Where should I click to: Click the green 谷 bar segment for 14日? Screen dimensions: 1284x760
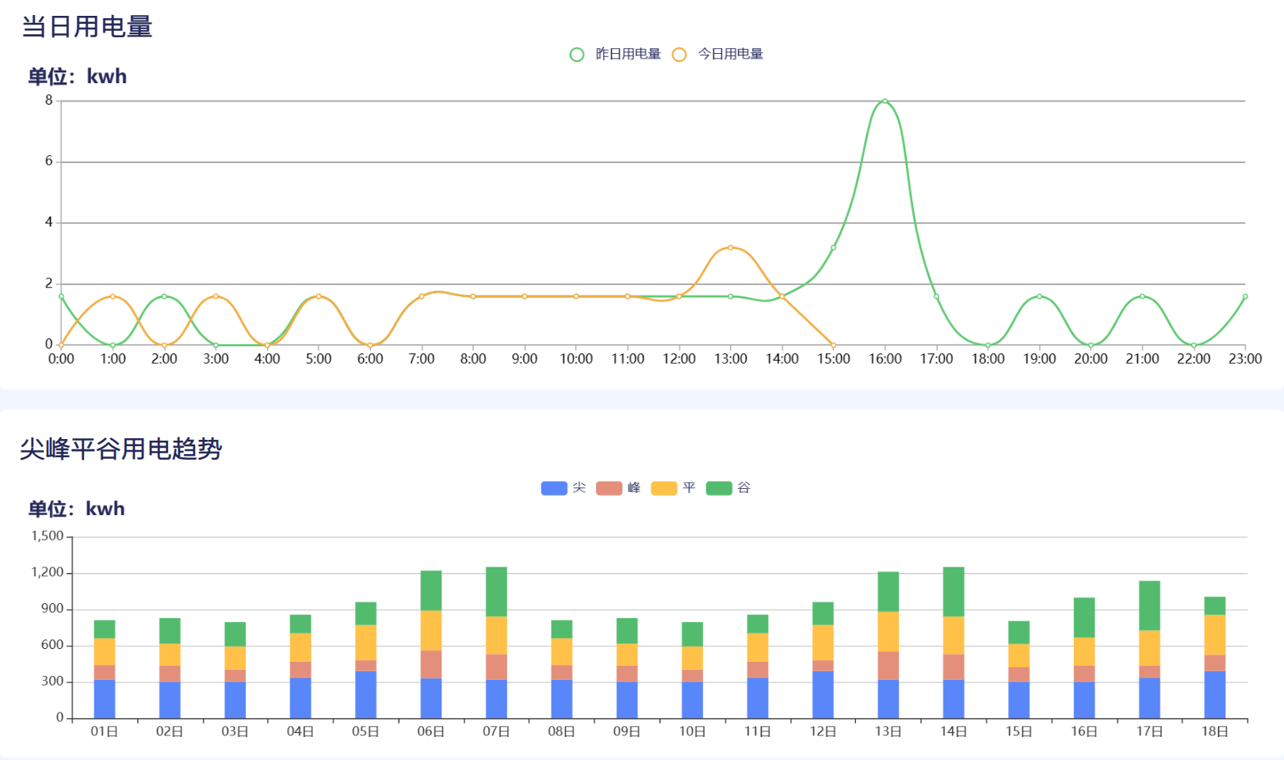click(953, 592)
